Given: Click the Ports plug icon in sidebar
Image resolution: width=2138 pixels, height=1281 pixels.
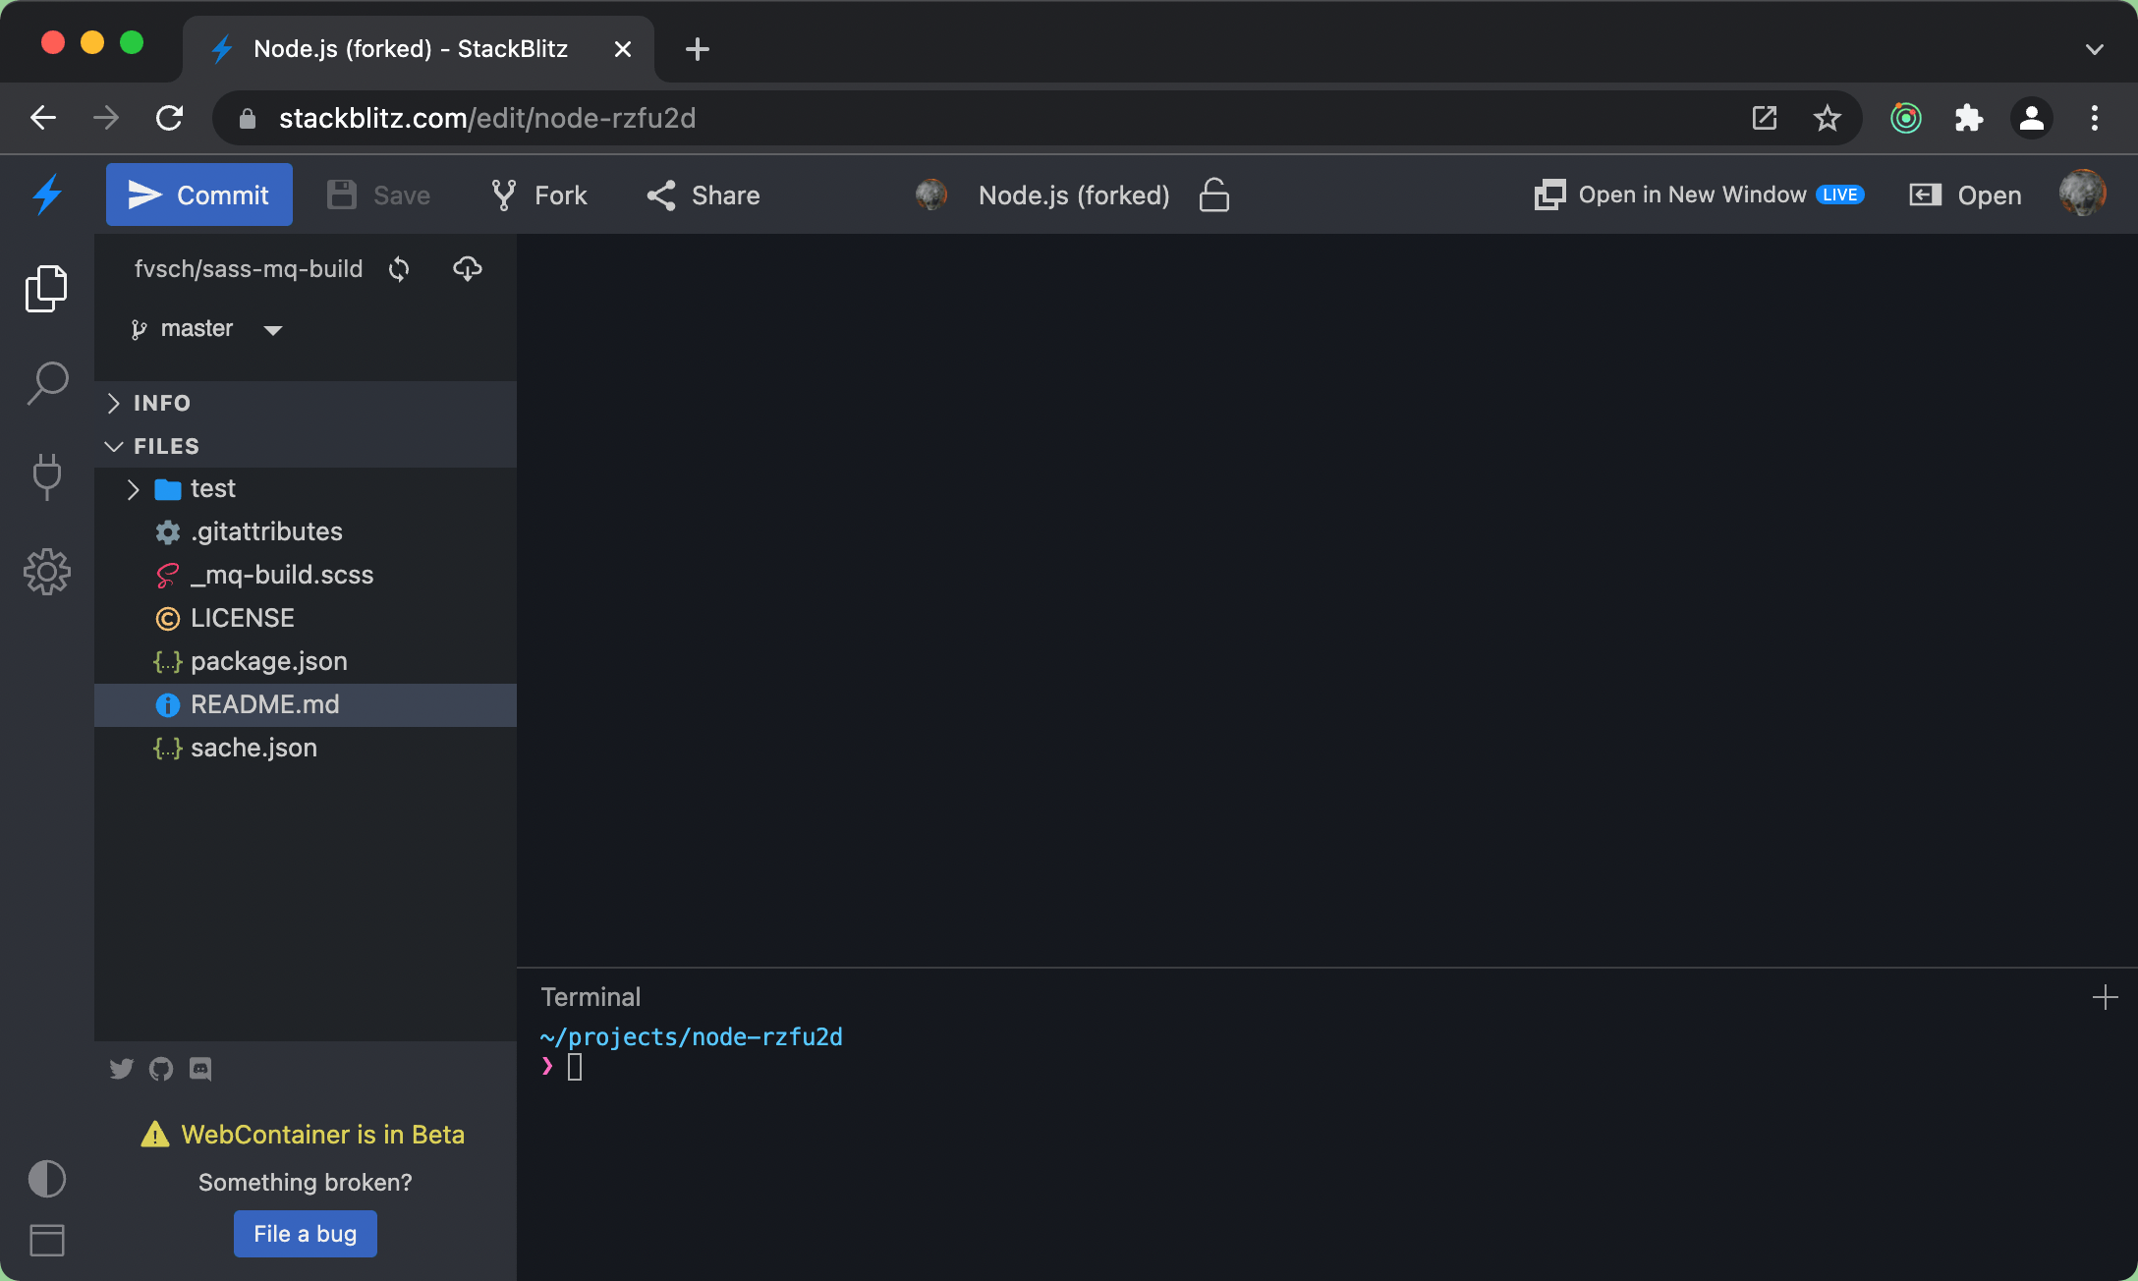Looking at the screenshot, I should coord(46,477).
